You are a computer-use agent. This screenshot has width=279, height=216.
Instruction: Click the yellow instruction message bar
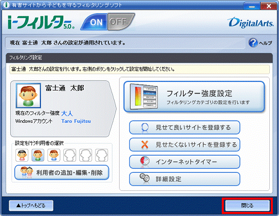click(x=139, y=69)
